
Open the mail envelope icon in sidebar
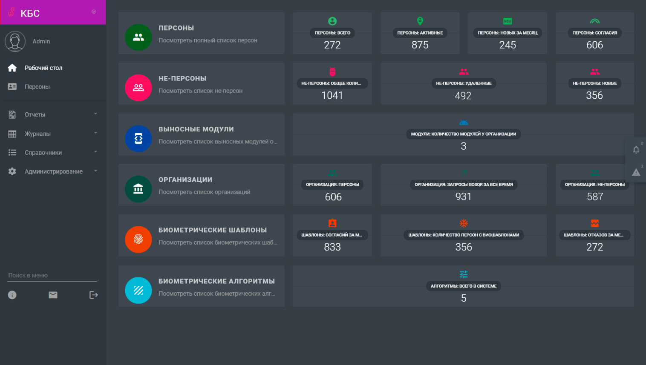[x=53, y=295]
